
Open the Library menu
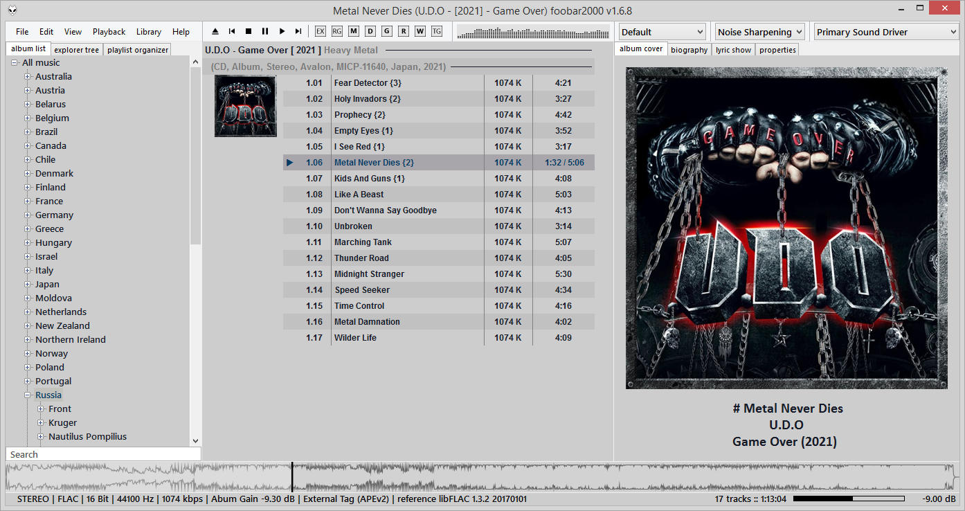coord(149,32)
